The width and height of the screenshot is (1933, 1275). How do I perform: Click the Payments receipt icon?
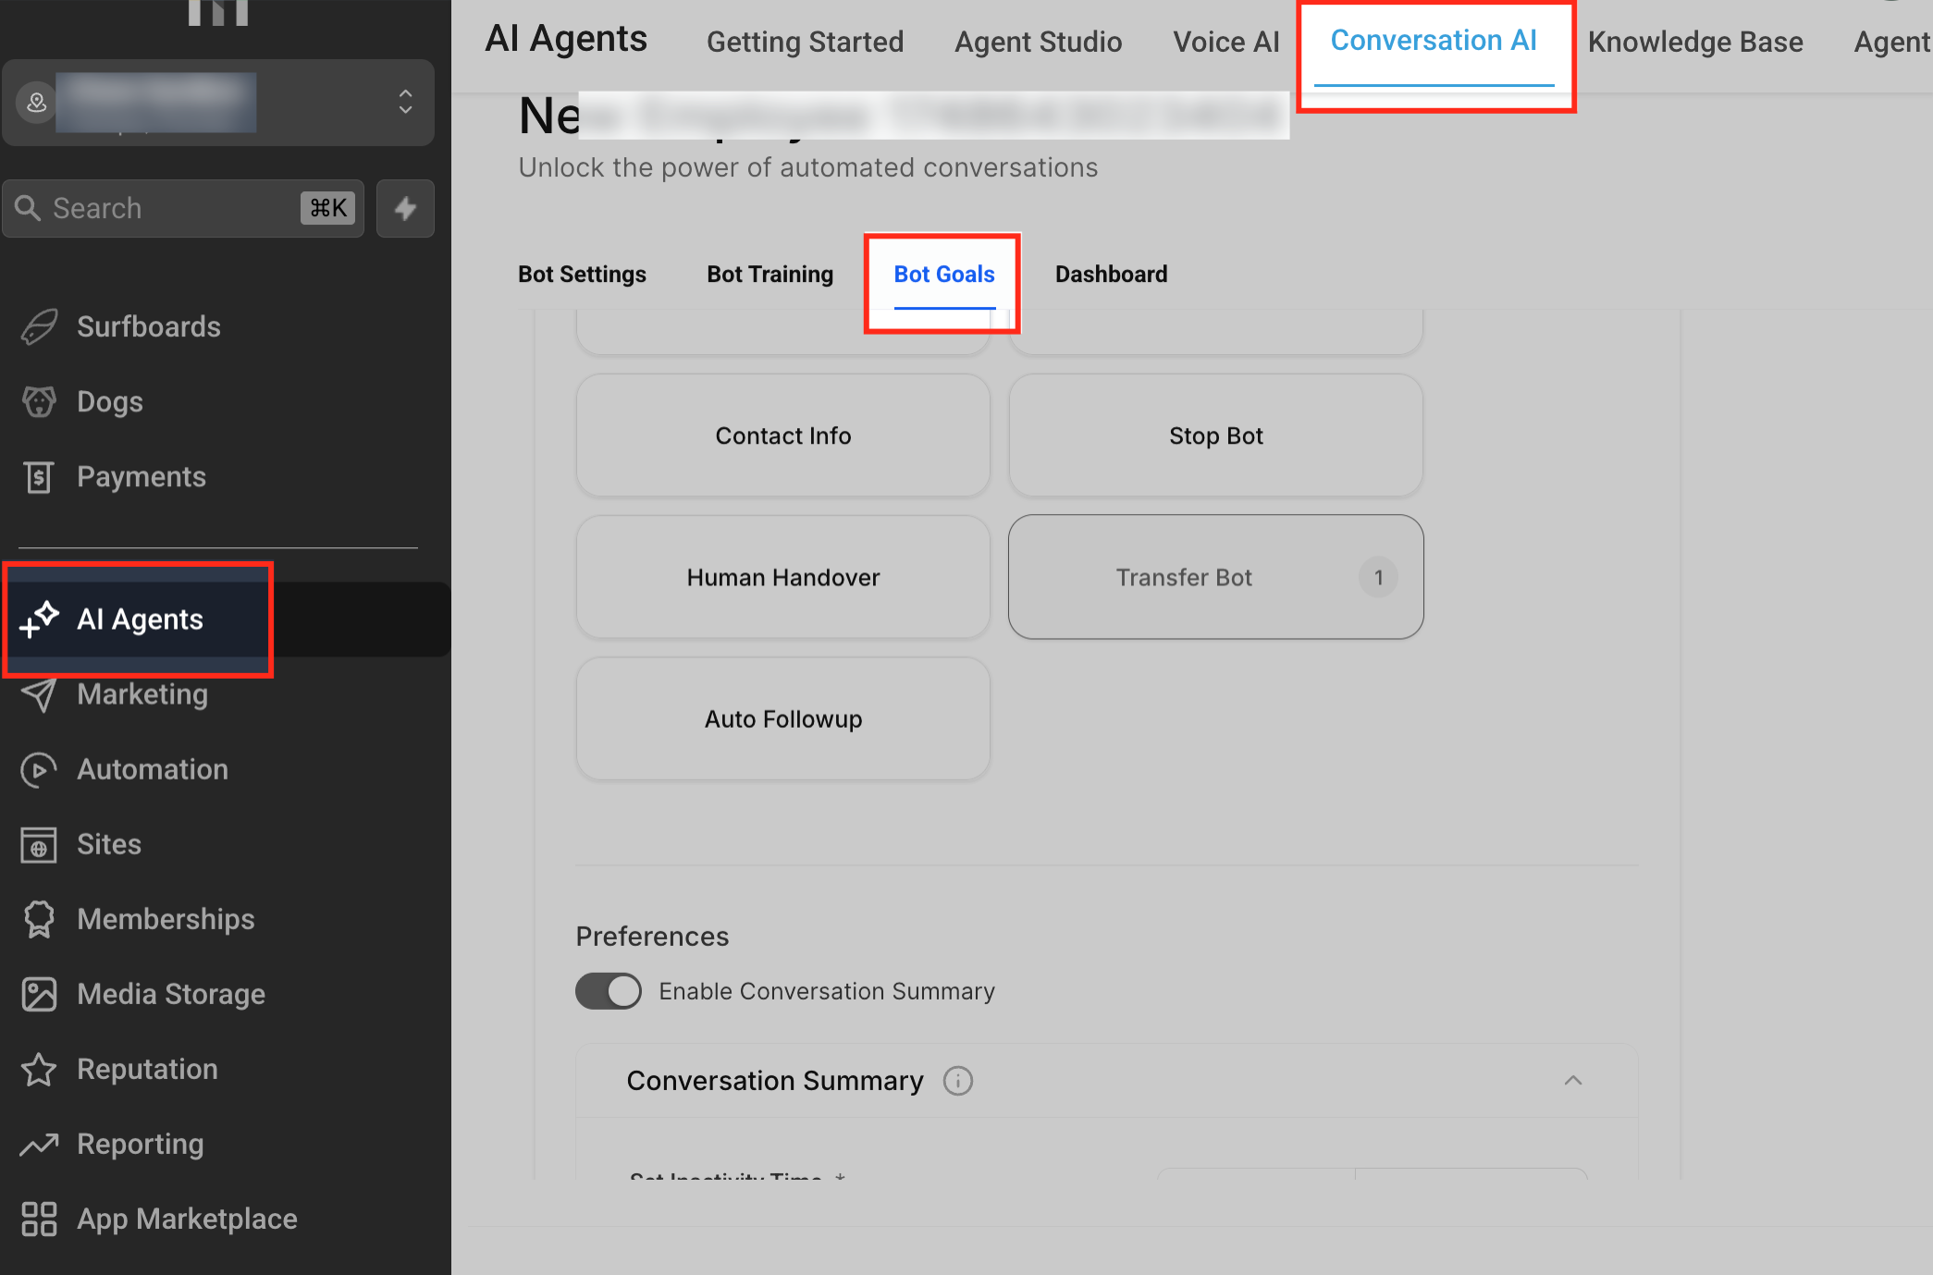pyautogui.click(x=39, y=477)
